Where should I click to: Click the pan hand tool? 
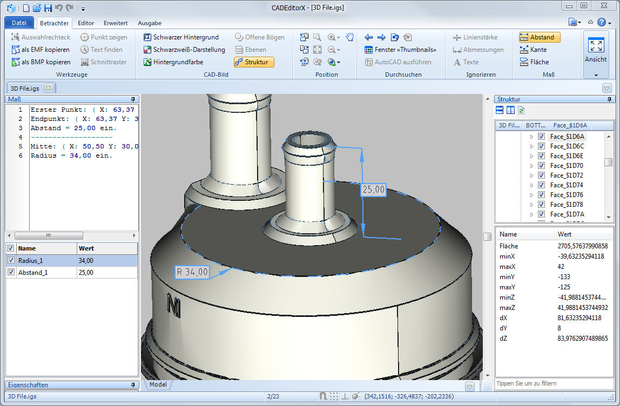[x=350, y=37]
